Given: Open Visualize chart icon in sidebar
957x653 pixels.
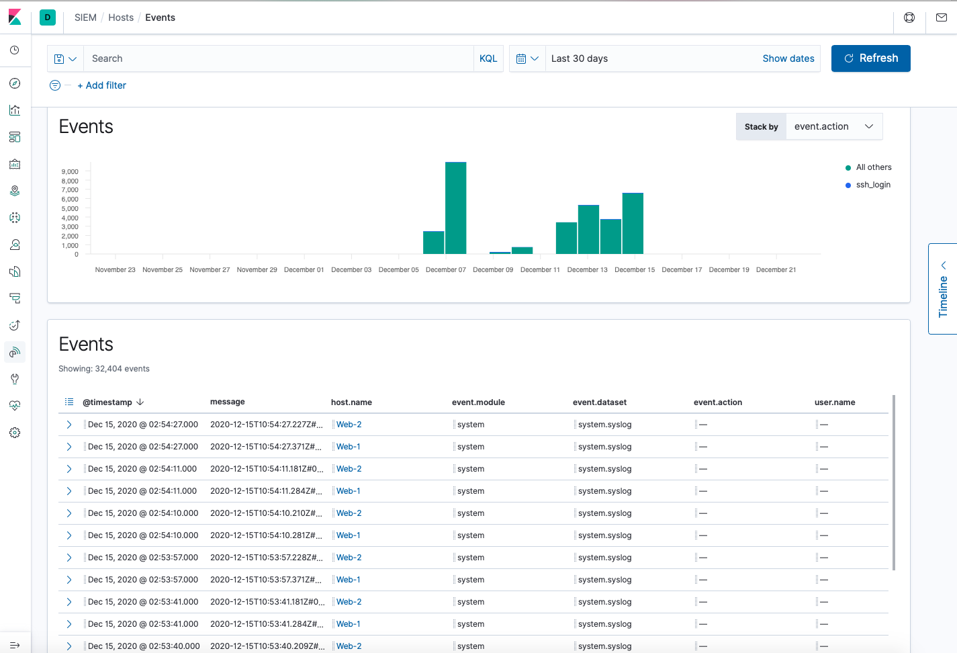Looking at the screenshot, I should (15, 110).
